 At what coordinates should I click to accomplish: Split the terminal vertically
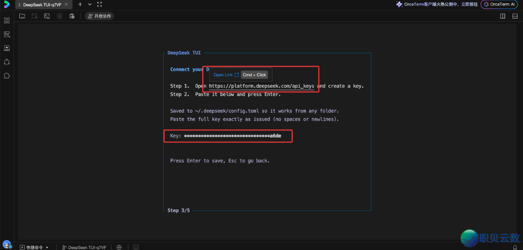click(x=503, y=16)
